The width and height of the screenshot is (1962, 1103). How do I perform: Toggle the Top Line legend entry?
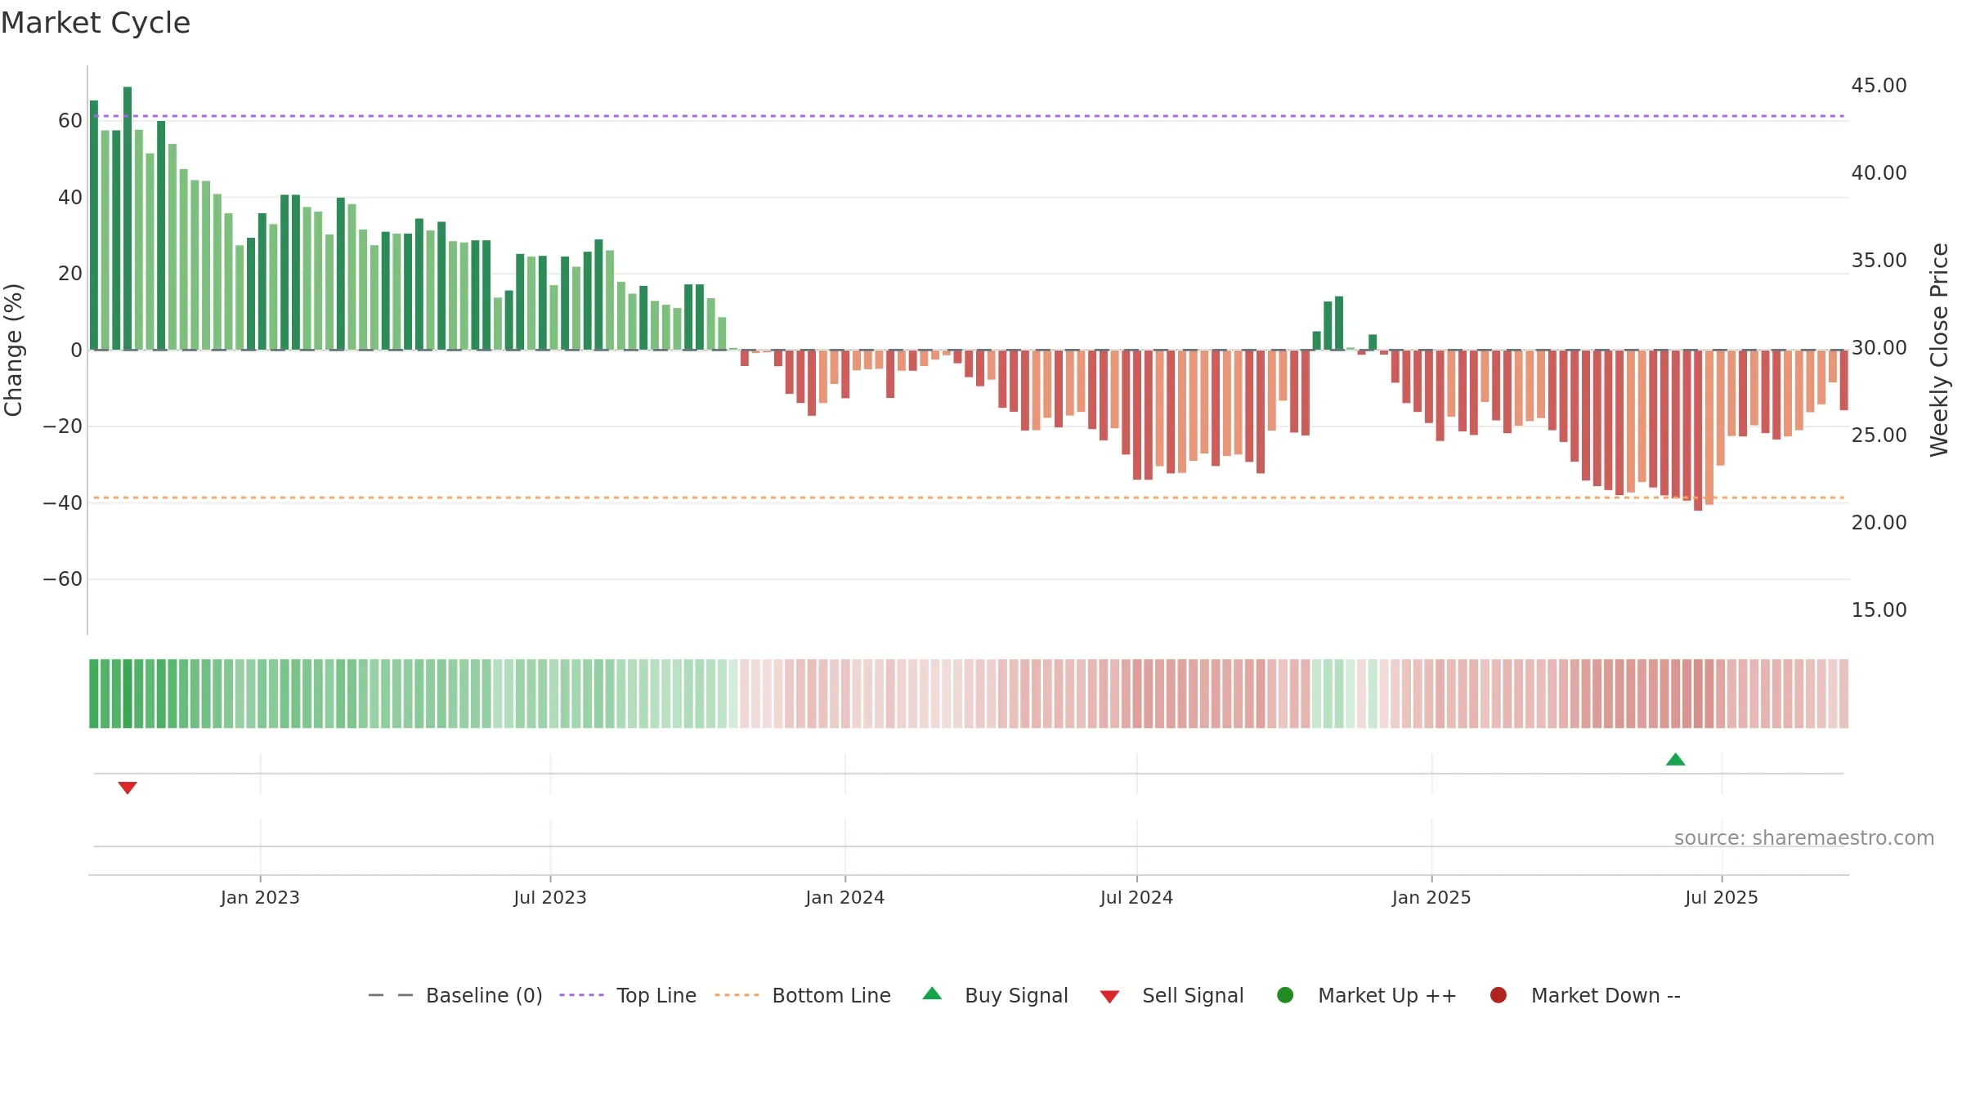pos(628,995)
